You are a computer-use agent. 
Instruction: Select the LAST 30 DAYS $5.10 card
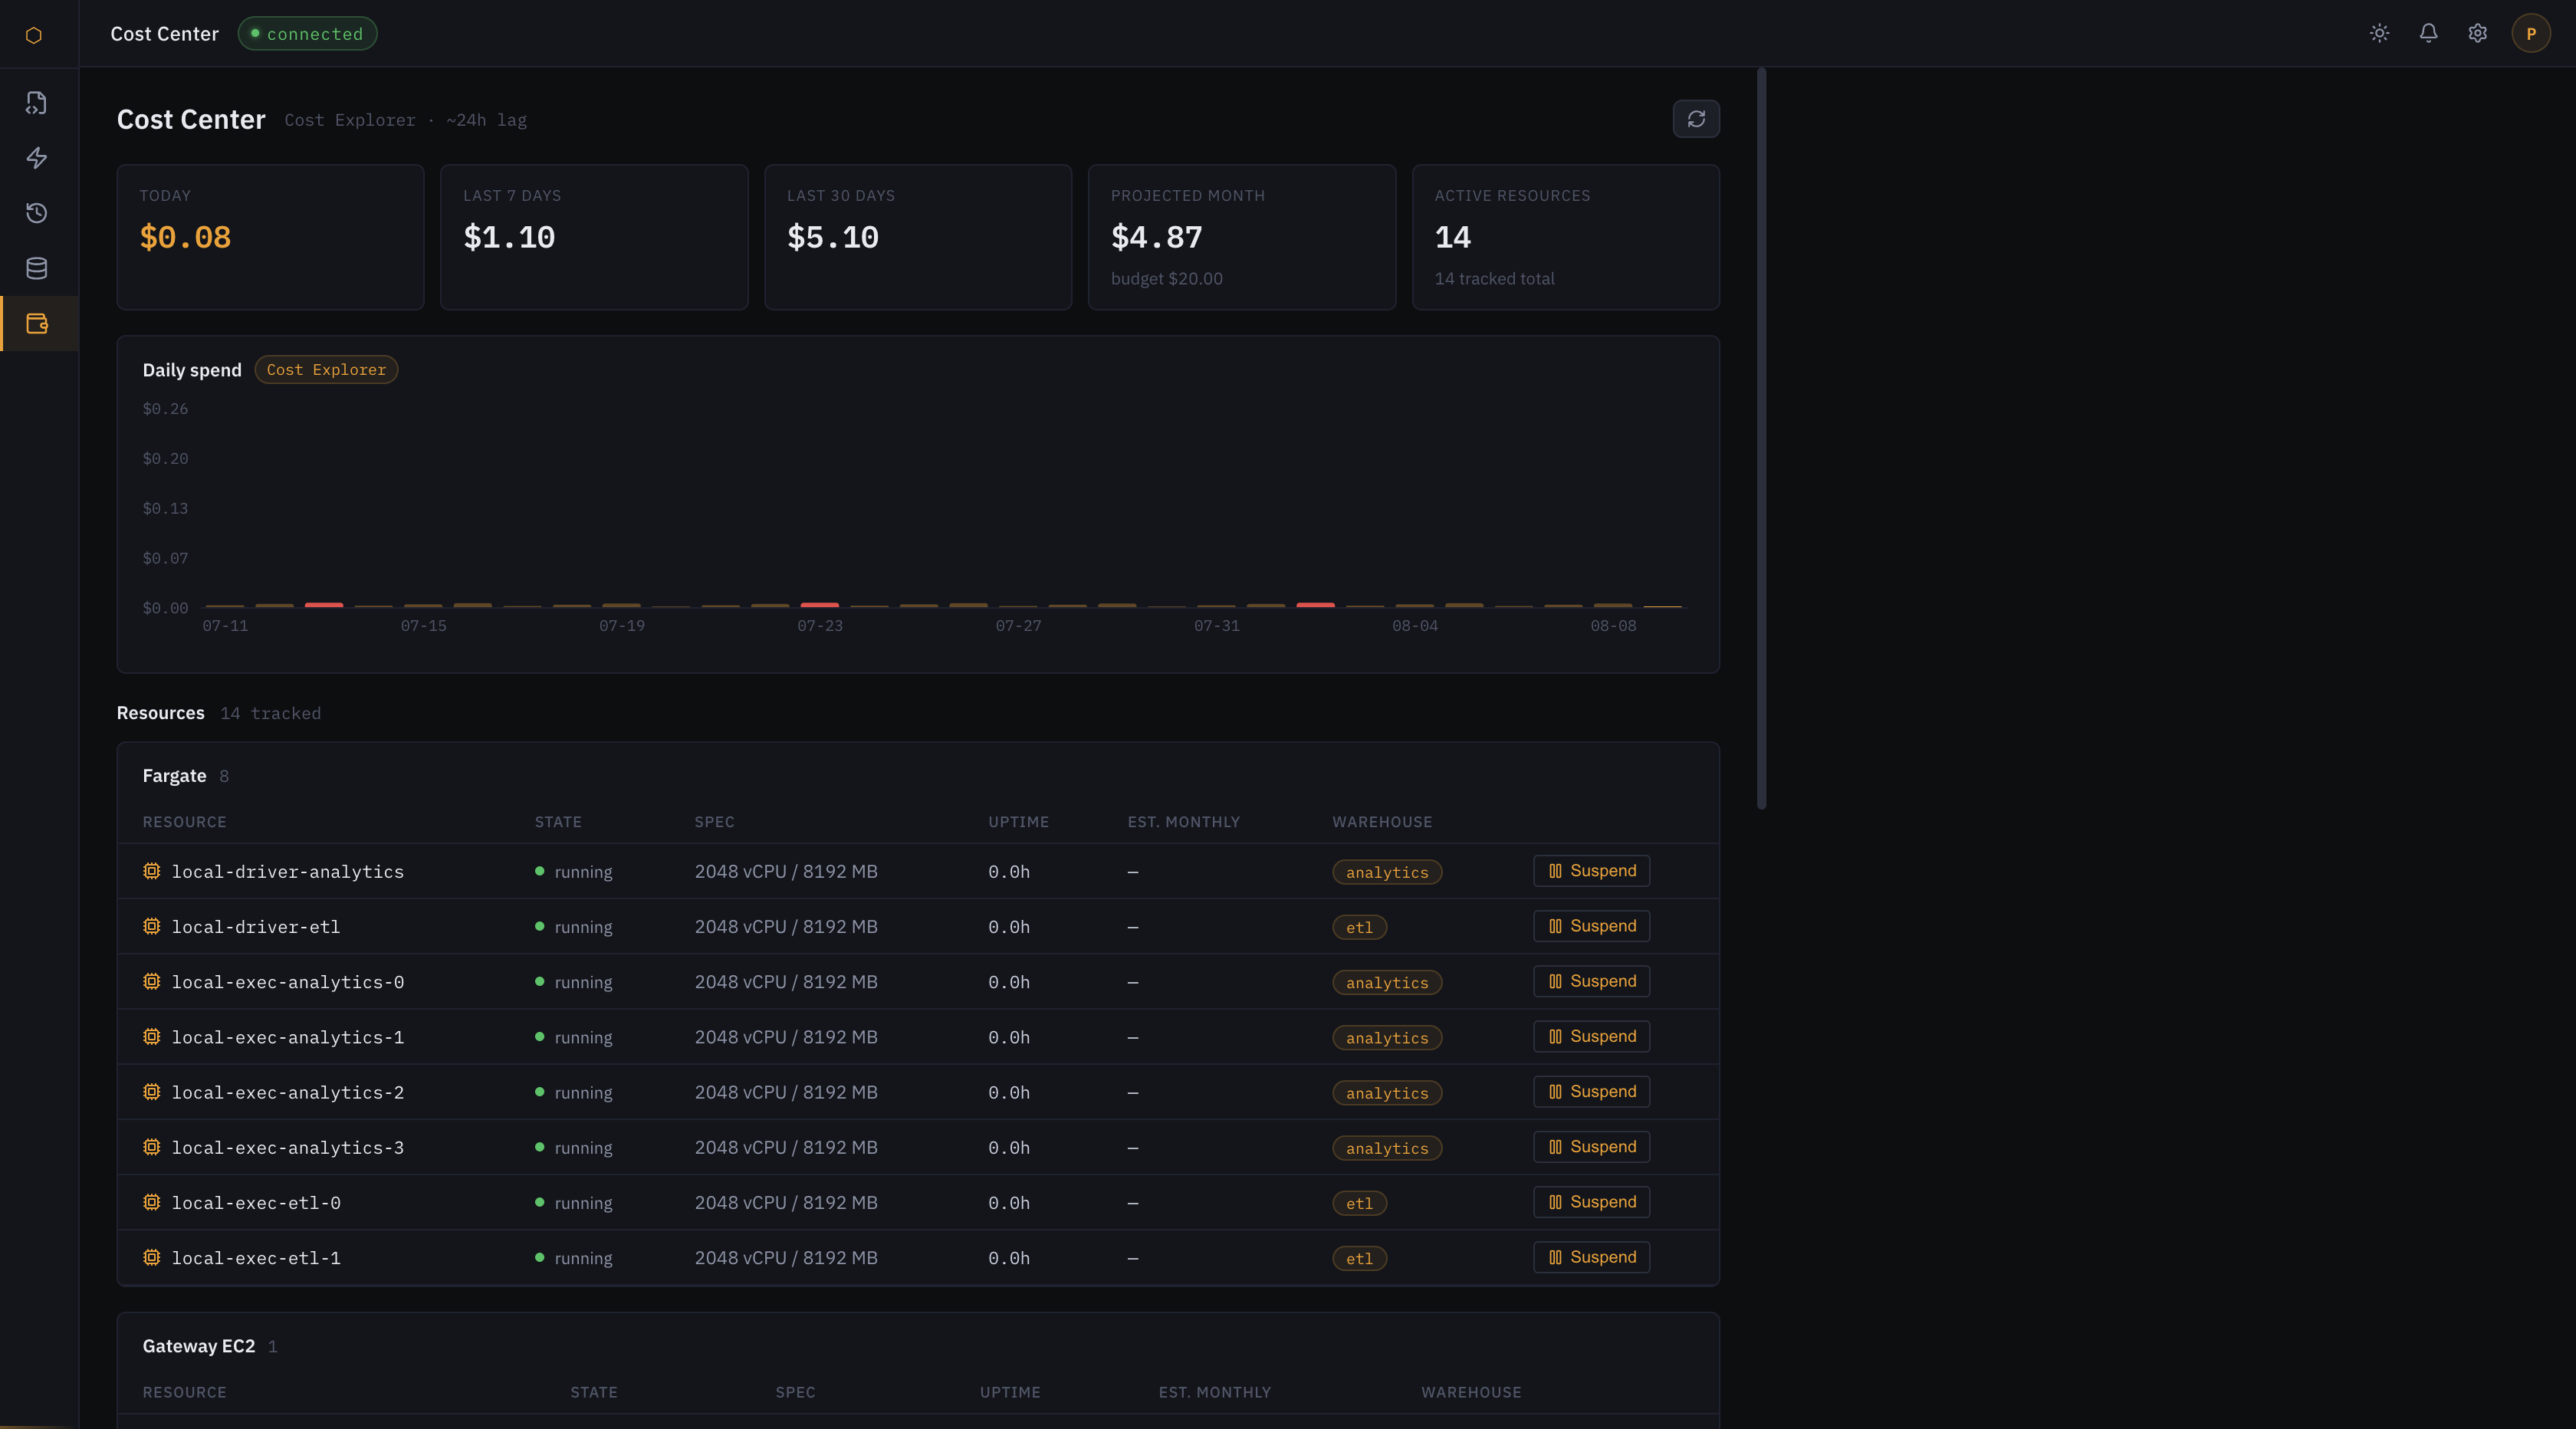tap(918, 237)
